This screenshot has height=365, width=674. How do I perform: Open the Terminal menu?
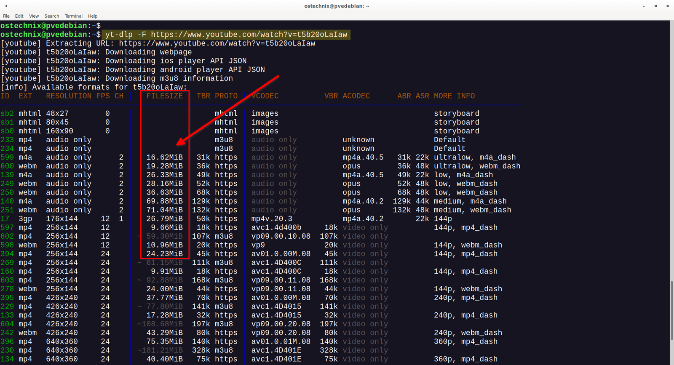(74, 16)
